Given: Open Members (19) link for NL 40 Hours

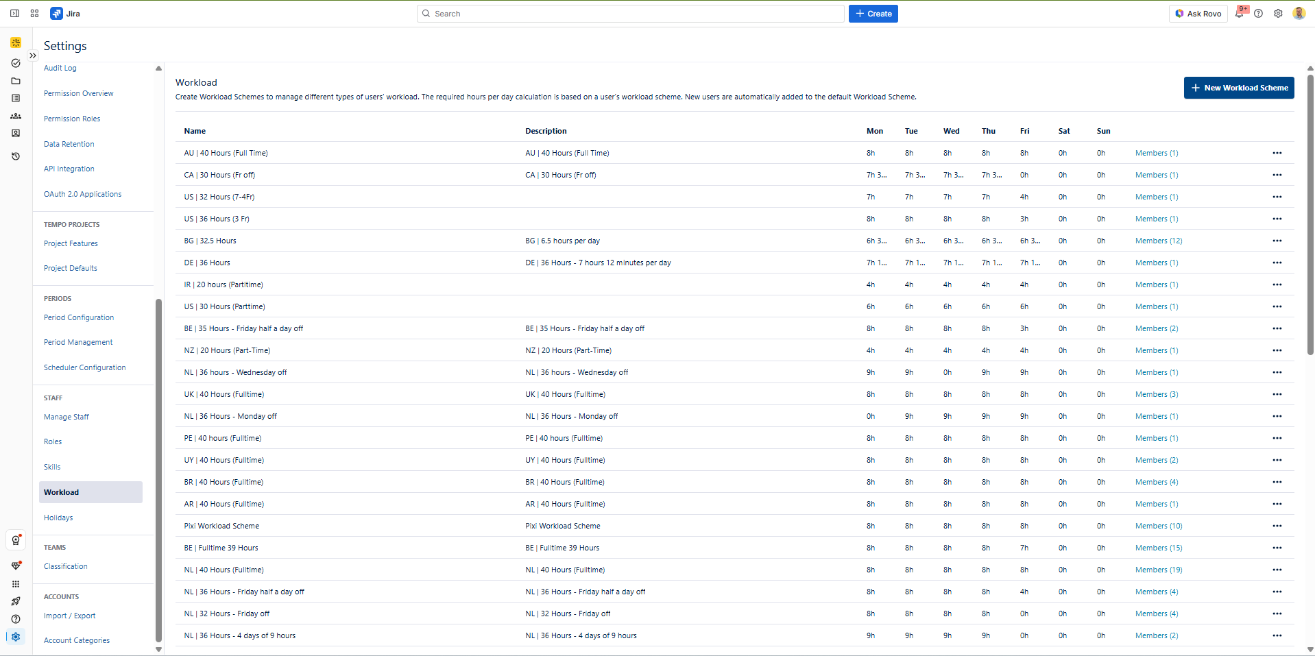Looking at the screenshot, I should (x=1158, y=570).
